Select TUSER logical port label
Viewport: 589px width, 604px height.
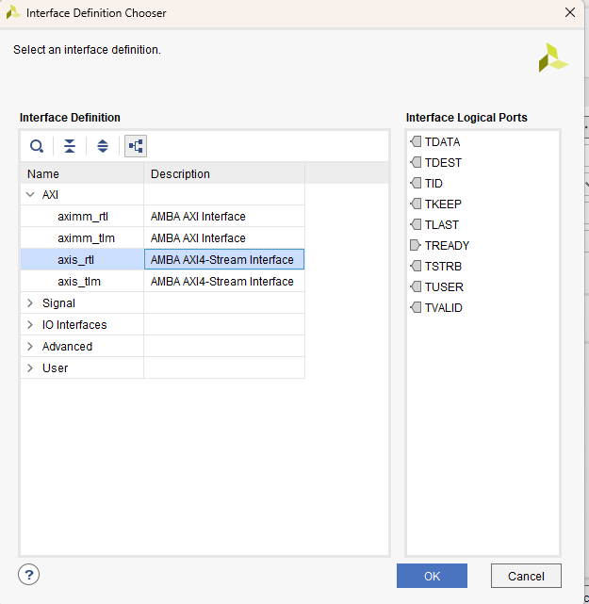coord(444,287)
